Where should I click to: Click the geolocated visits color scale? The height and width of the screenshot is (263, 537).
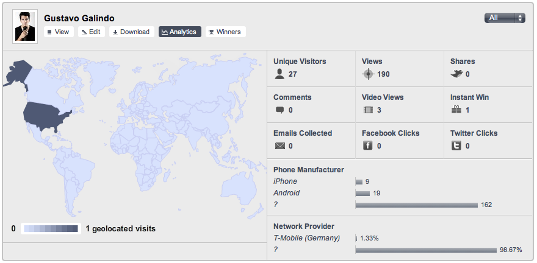(x=51, y=228)
